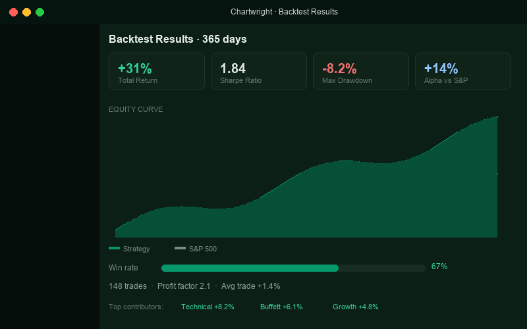The image size is (527, 329).
Task: Maximize the window with the green button
Action: click(x=40, y=12)
